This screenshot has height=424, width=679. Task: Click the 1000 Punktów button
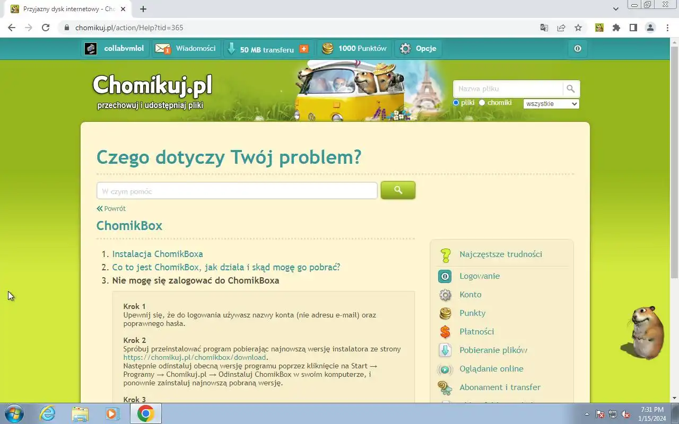[355, 49]
